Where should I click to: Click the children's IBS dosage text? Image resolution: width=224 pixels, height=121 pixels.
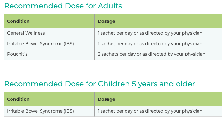click(150, 111)
